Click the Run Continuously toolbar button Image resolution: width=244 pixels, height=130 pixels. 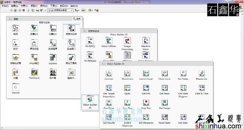[x=15, y=10]
